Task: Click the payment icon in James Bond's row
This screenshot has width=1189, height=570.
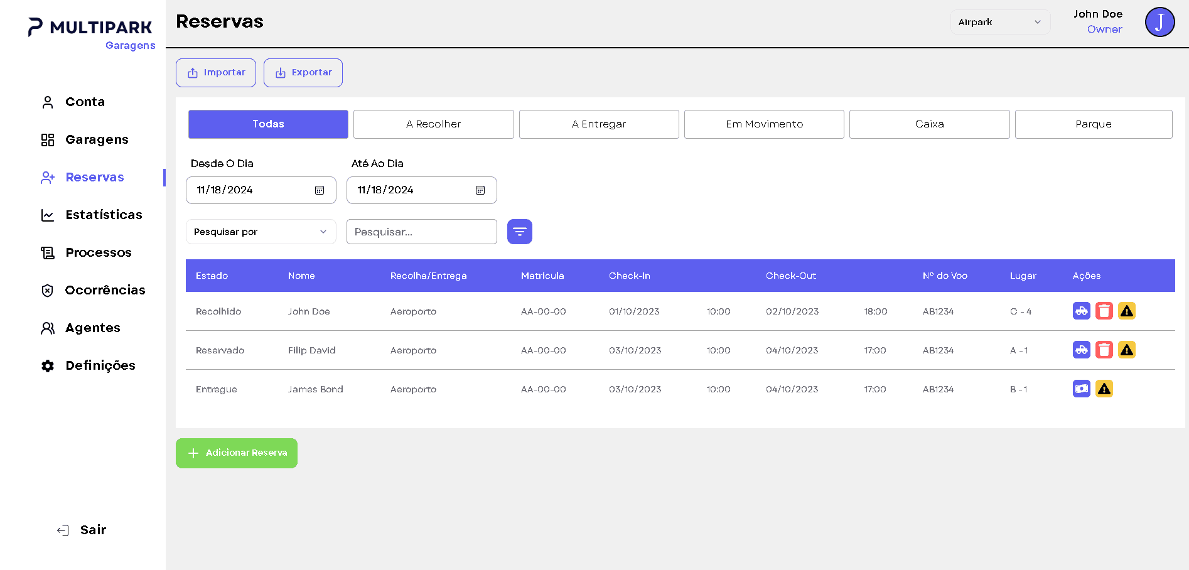Action: pyautogui.click(x=1081, y=389)
